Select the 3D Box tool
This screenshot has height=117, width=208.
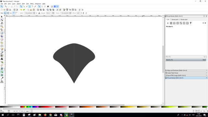(x=2, y=36)
